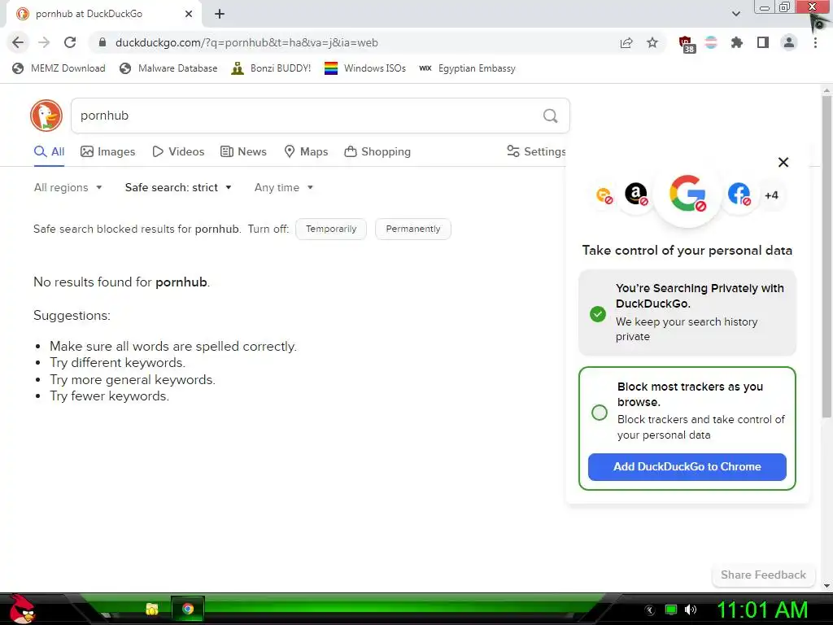
Task: Click Add DuckDuckGo to Chrome button
Action: click(x=687, y=466)
